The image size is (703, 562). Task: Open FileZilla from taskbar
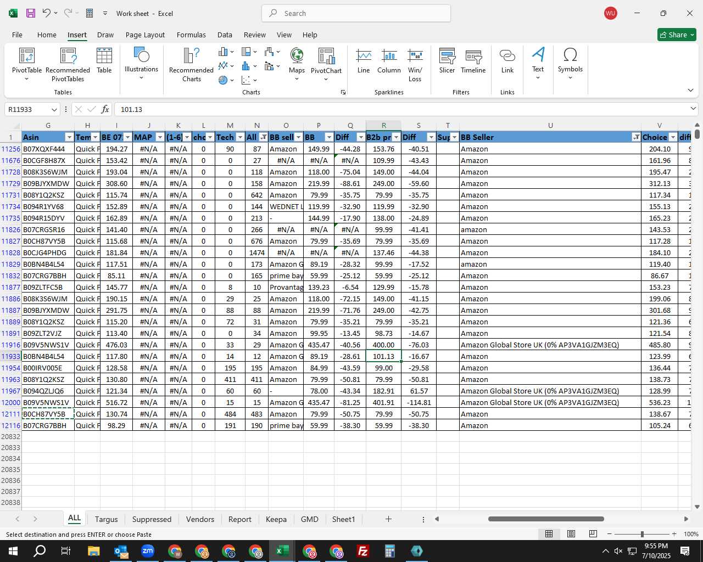pos(362,551)
